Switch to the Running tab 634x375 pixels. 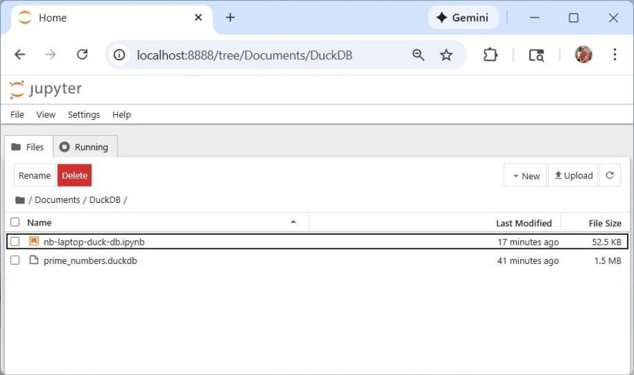coord(85,147)
